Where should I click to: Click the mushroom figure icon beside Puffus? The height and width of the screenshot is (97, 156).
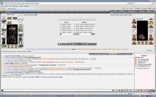136,62
